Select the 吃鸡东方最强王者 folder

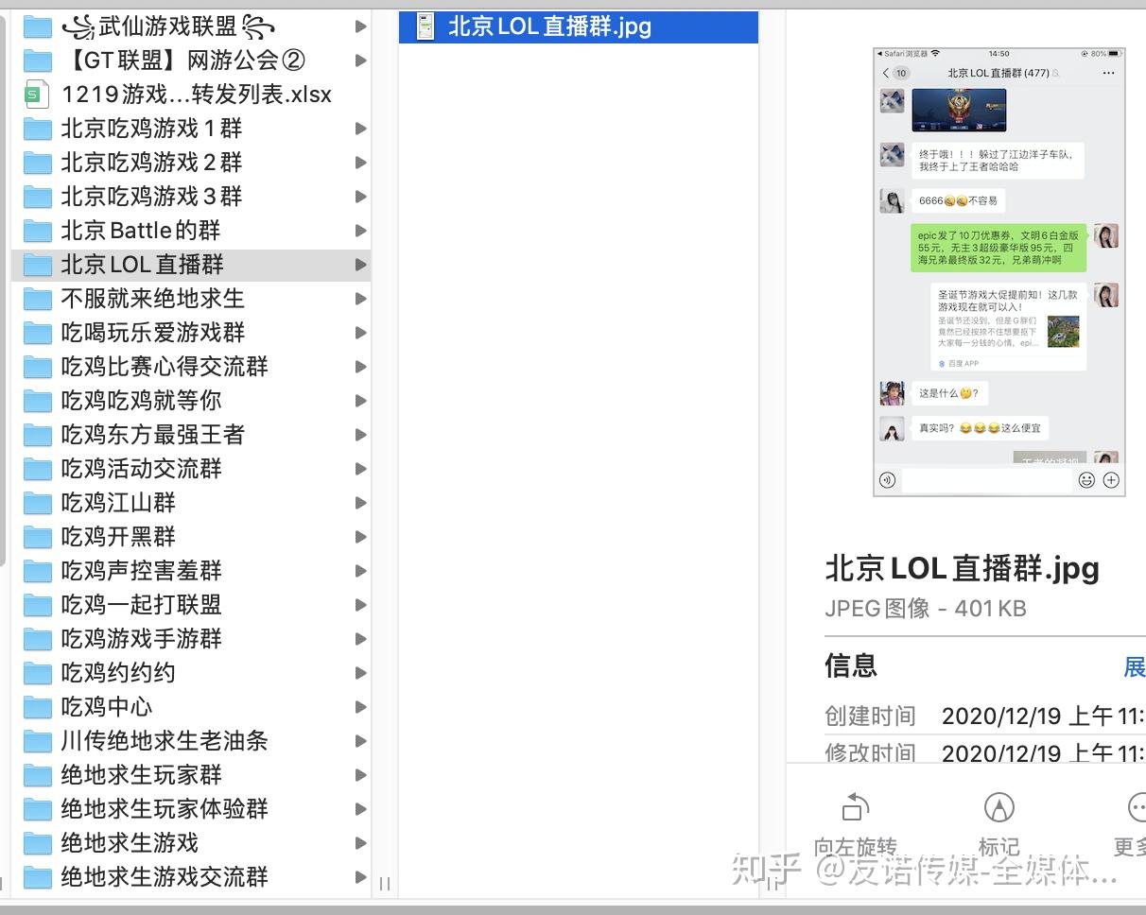tap(191, 435)
